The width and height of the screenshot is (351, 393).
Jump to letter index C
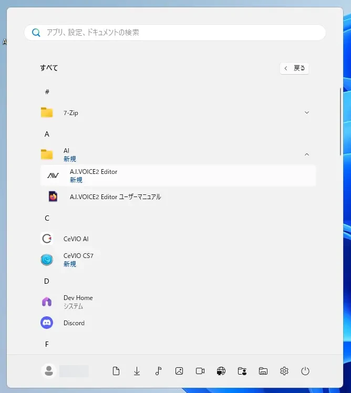point(47,218)
